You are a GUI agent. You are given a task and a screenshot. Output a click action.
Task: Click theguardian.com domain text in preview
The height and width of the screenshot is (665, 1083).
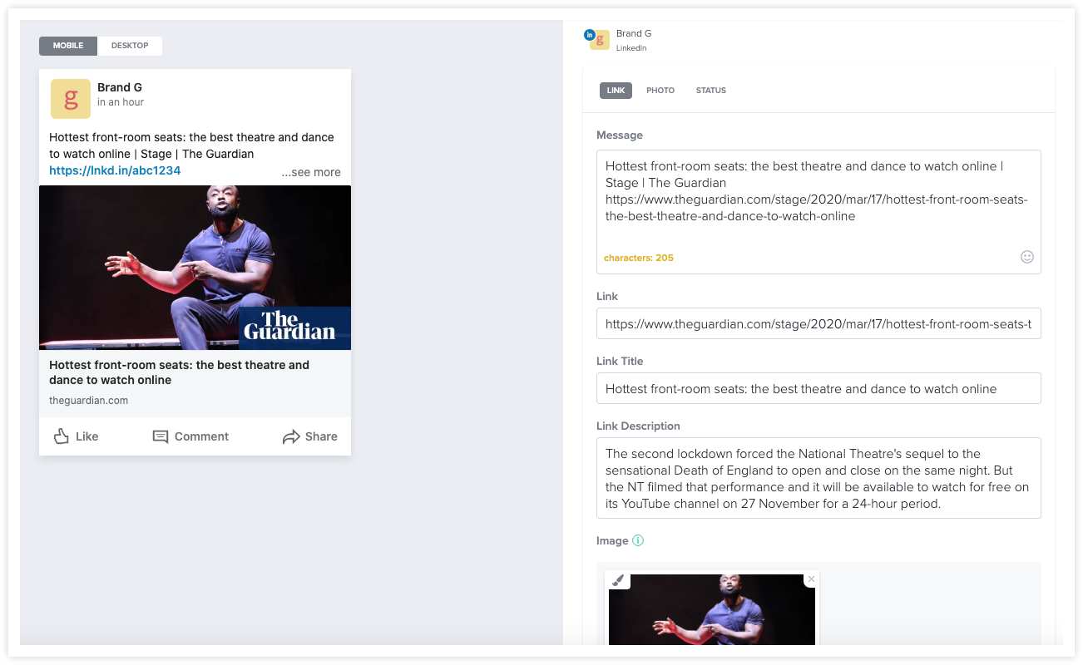(88, 400)
